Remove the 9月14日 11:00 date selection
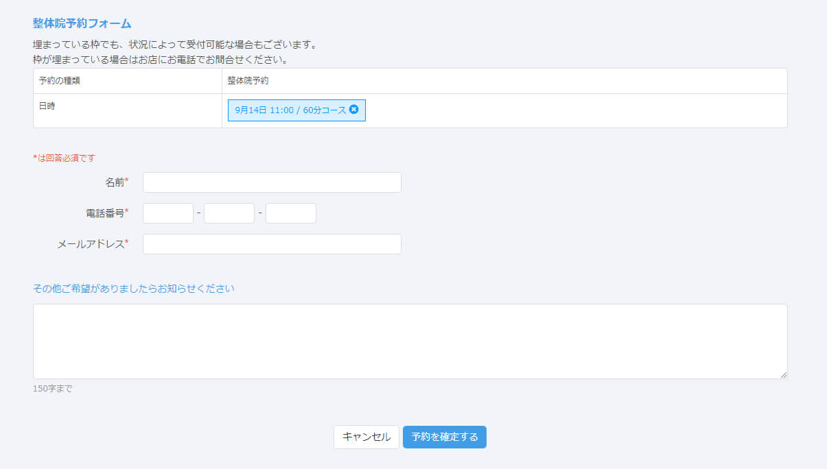This screenshot has width=827, height=469. click(x=353, y=110)
